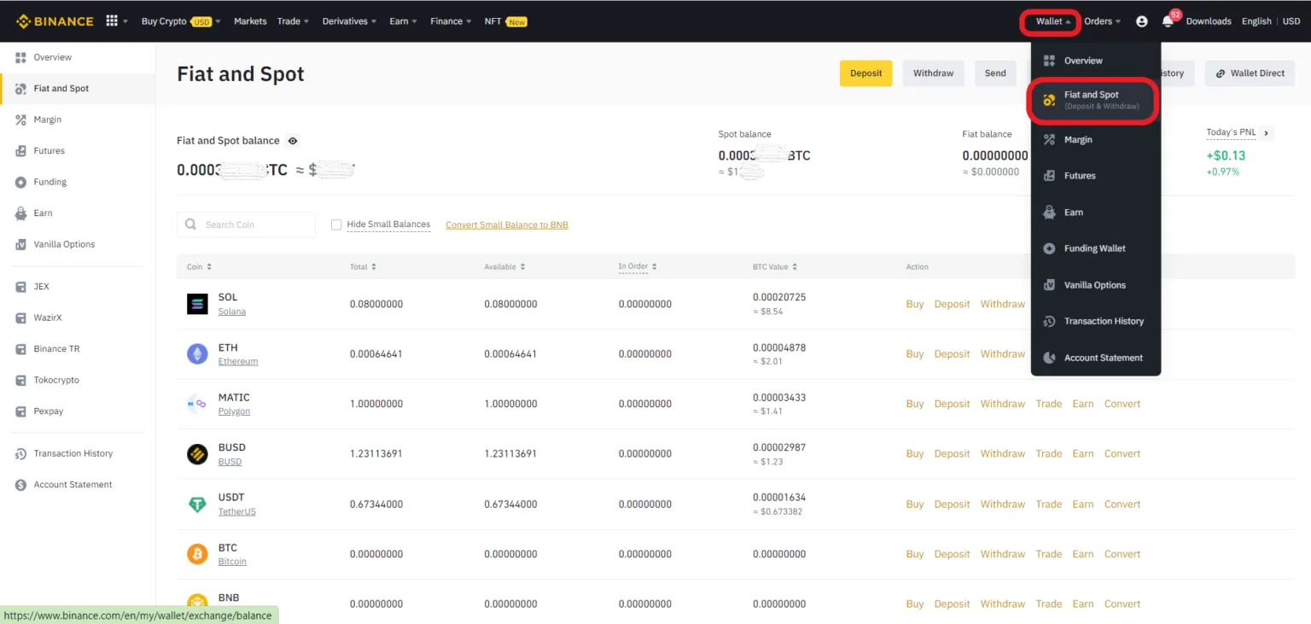Select Overview in the Wallet dropdown menu
The width and height of the screenshot is (1311, 624).
[x=1096, y=61]
